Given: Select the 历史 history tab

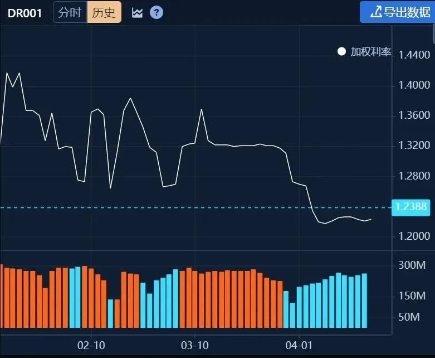Looking at the screenshot, I should tap(104, 12).
